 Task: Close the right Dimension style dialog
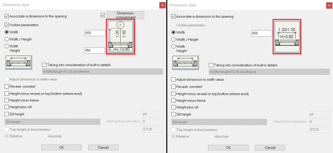coord(328,5)
